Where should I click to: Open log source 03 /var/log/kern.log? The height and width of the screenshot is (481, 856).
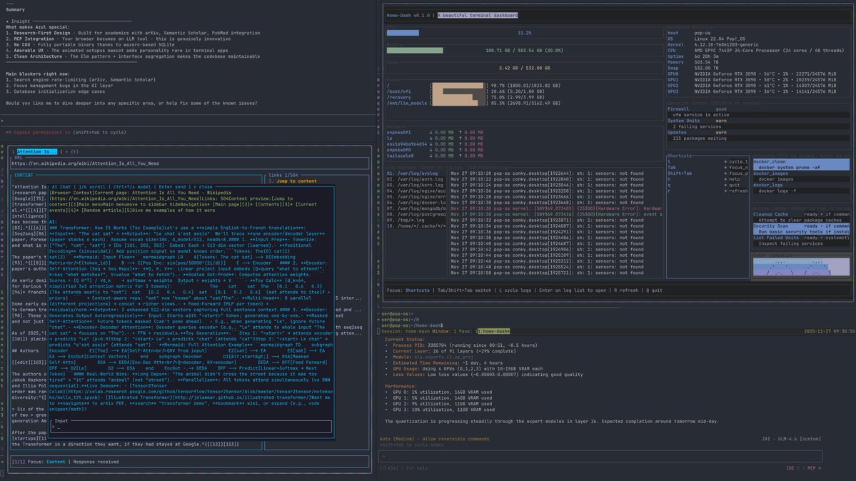click(x=416, y=185)
